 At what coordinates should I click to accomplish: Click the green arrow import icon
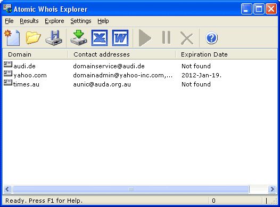79,38
